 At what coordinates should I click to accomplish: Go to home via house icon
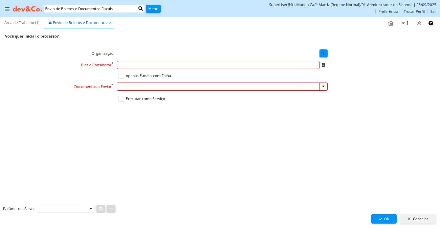[391, 23]
